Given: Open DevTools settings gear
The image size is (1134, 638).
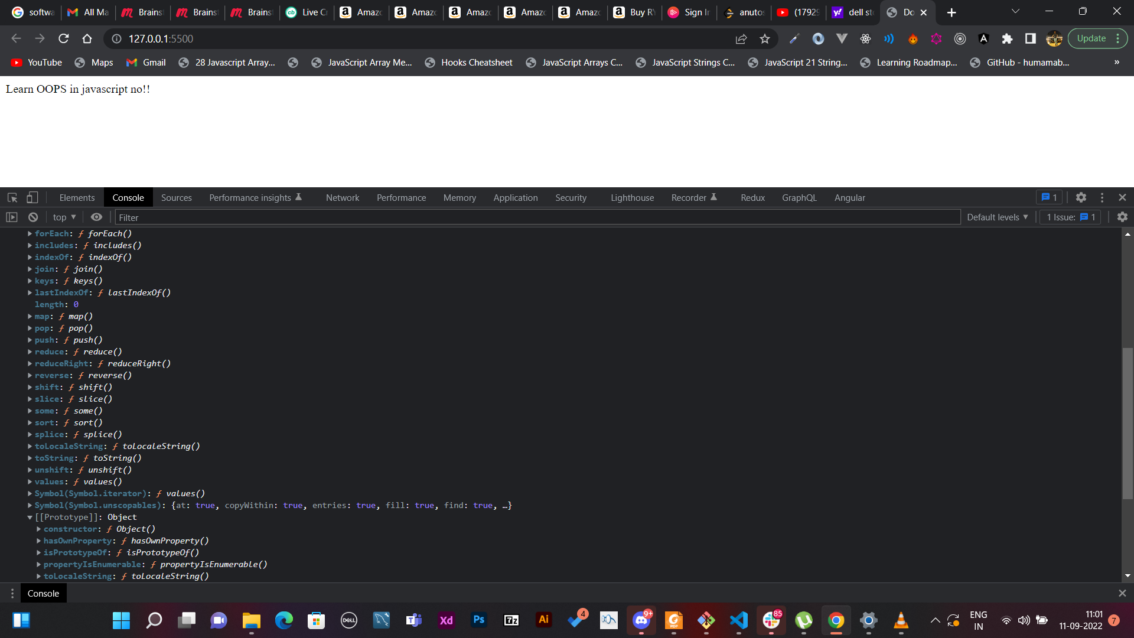Looking at the screenshot, I should [x=1081, y=197].
